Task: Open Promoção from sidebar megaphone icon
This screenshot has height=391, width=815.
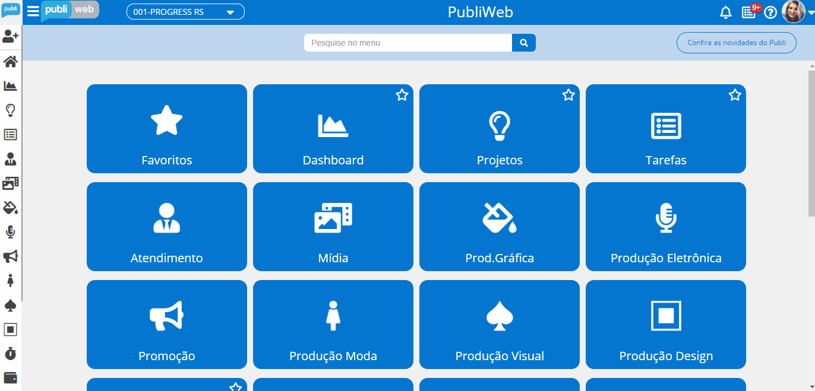Action: [x=10, y=256]
